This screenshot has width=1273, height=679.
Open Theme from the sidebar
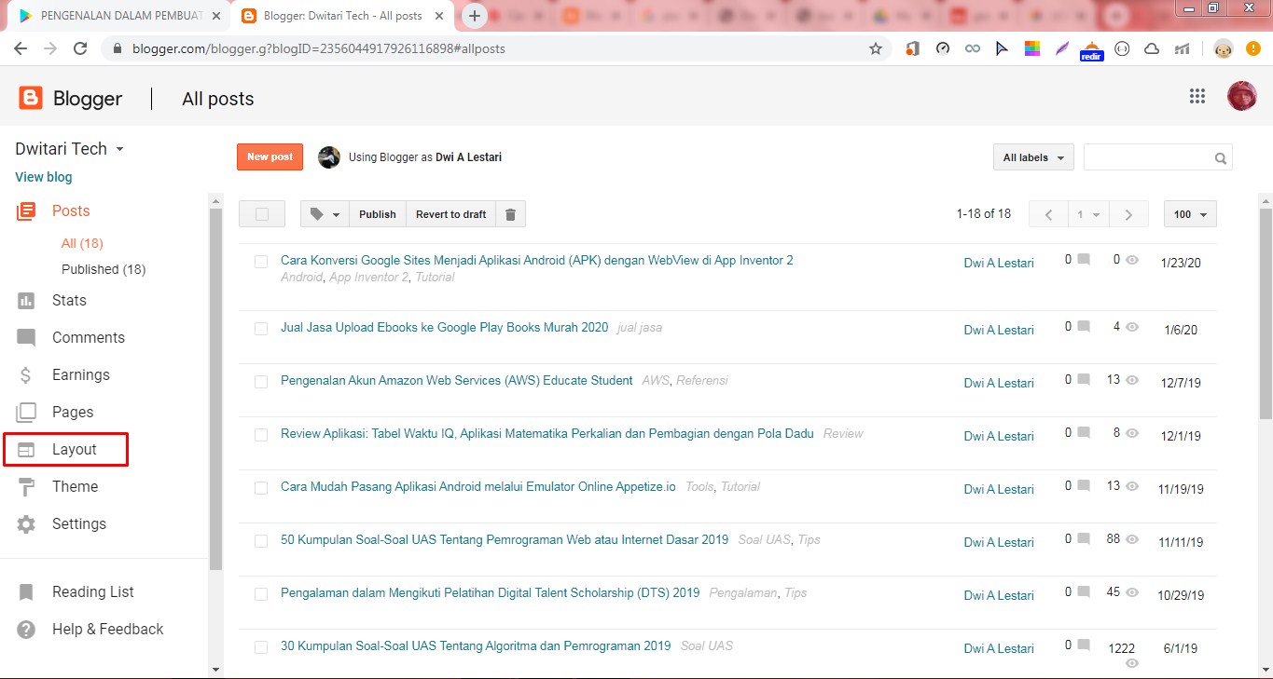(x=75, y=486)
